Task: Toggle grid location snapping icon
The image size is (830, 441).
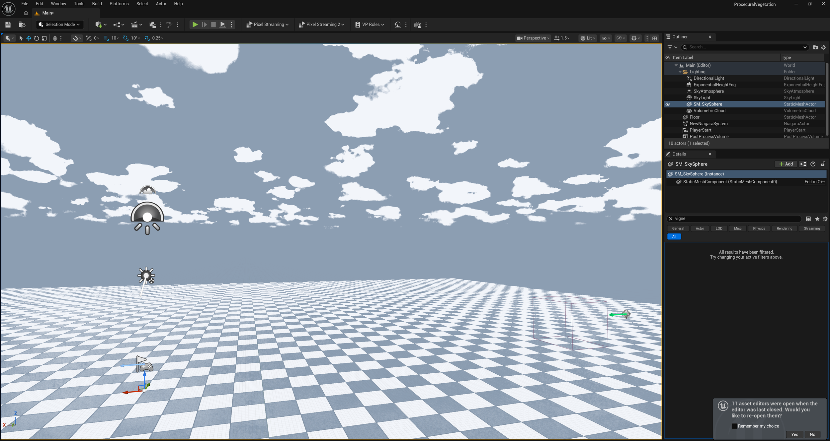Action: [106, 38]
